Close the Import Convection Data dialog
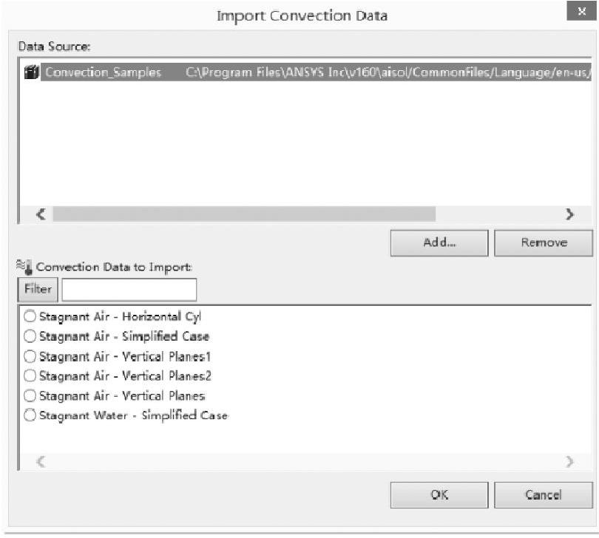Viewport: 599px width, 538px height. pyautogui.click(x=581, y=13)
